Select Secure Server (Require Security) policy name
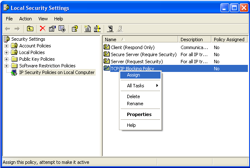The height and width of the screenshot is (168, 250). tap(144, 54)
